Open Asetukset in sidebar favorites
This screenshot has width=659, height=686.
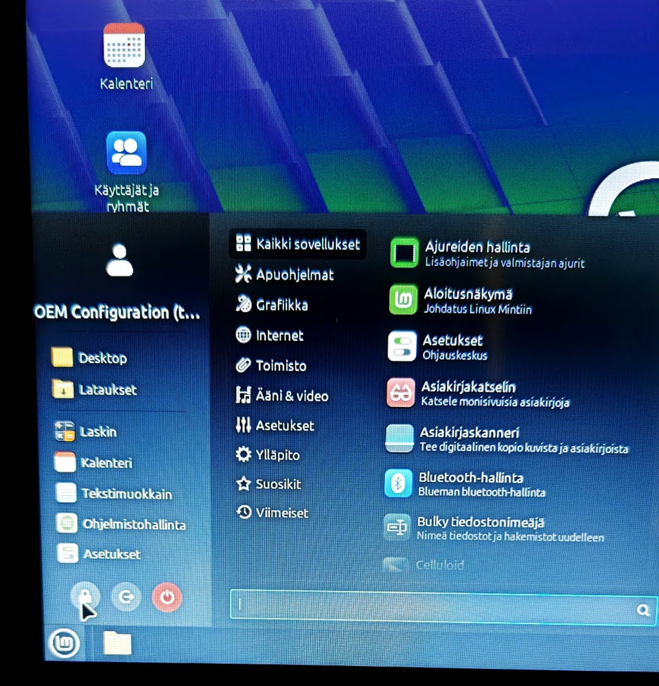coord(99,554)
